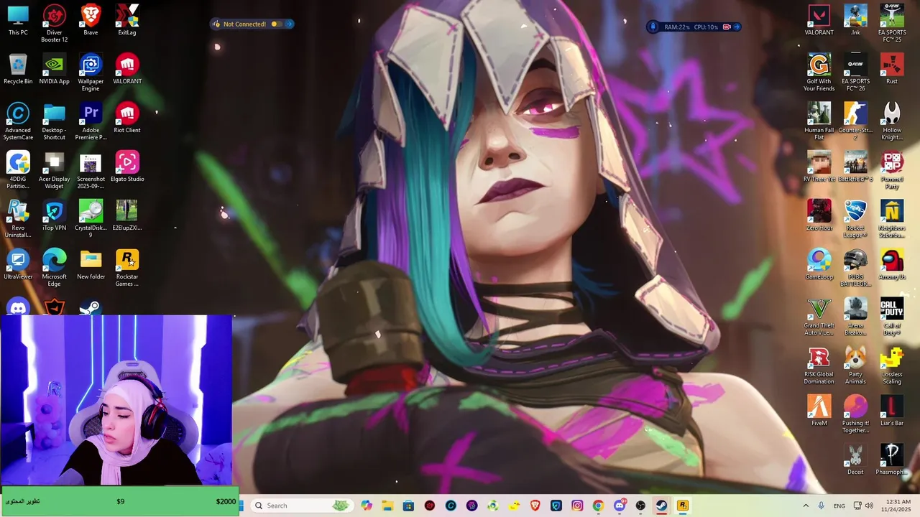Open Revo Uninstaller desktop icon
Viewport: 920px width, 517px height.
point(18,219)
